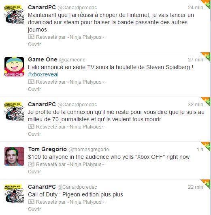
Task: Open the #xboxreveal hashtag link
Action: 43,75
